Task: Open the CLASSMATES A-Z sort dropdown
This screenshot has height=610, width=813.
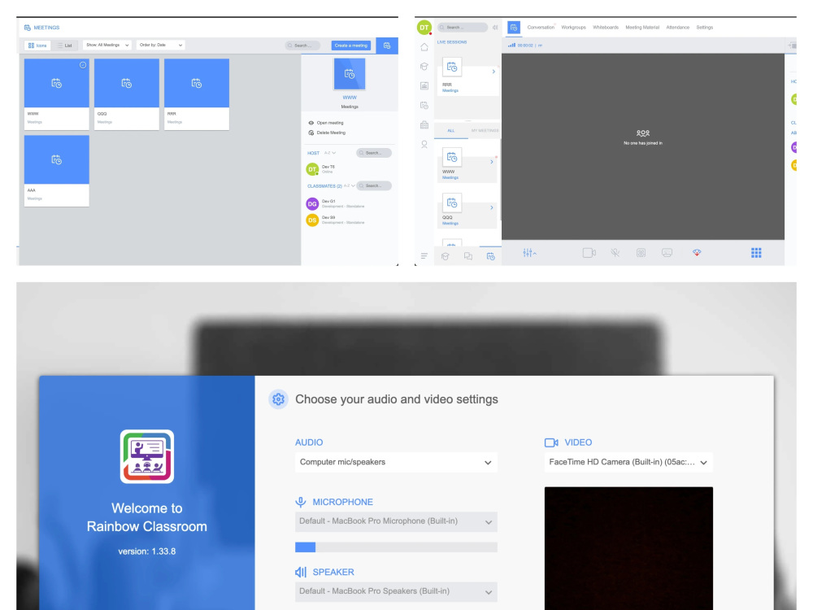Action: 349,185
